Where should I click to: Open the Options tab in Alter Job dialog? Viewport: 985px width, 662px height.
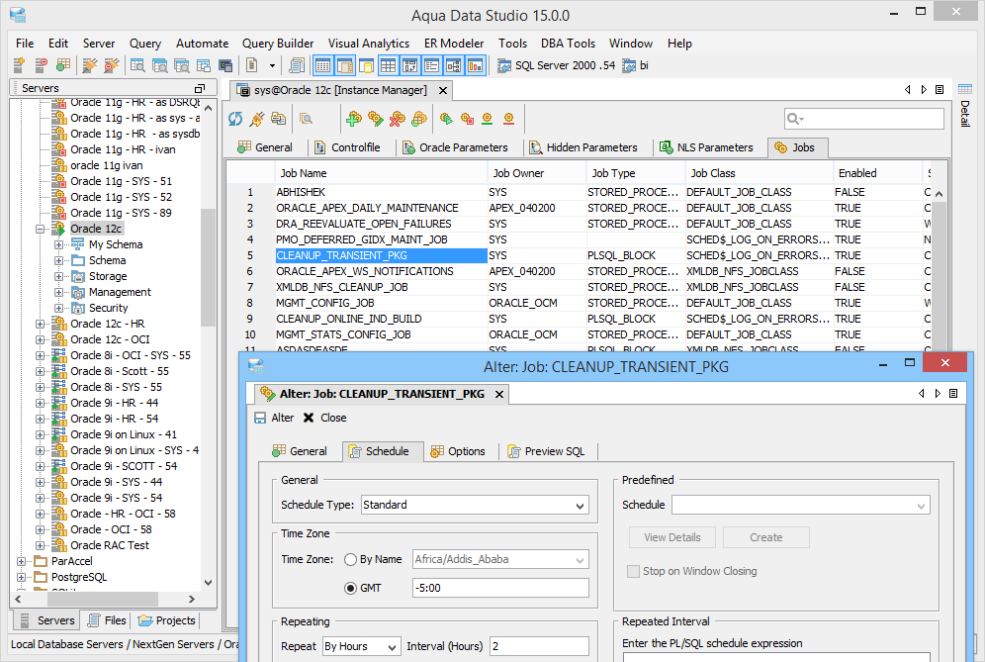pyautogui.click(x=458, y=451)
